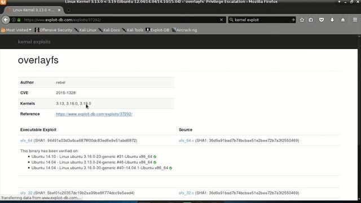Download the ofs_64 executable
This screenshot has width=361, height=203.
27,140
